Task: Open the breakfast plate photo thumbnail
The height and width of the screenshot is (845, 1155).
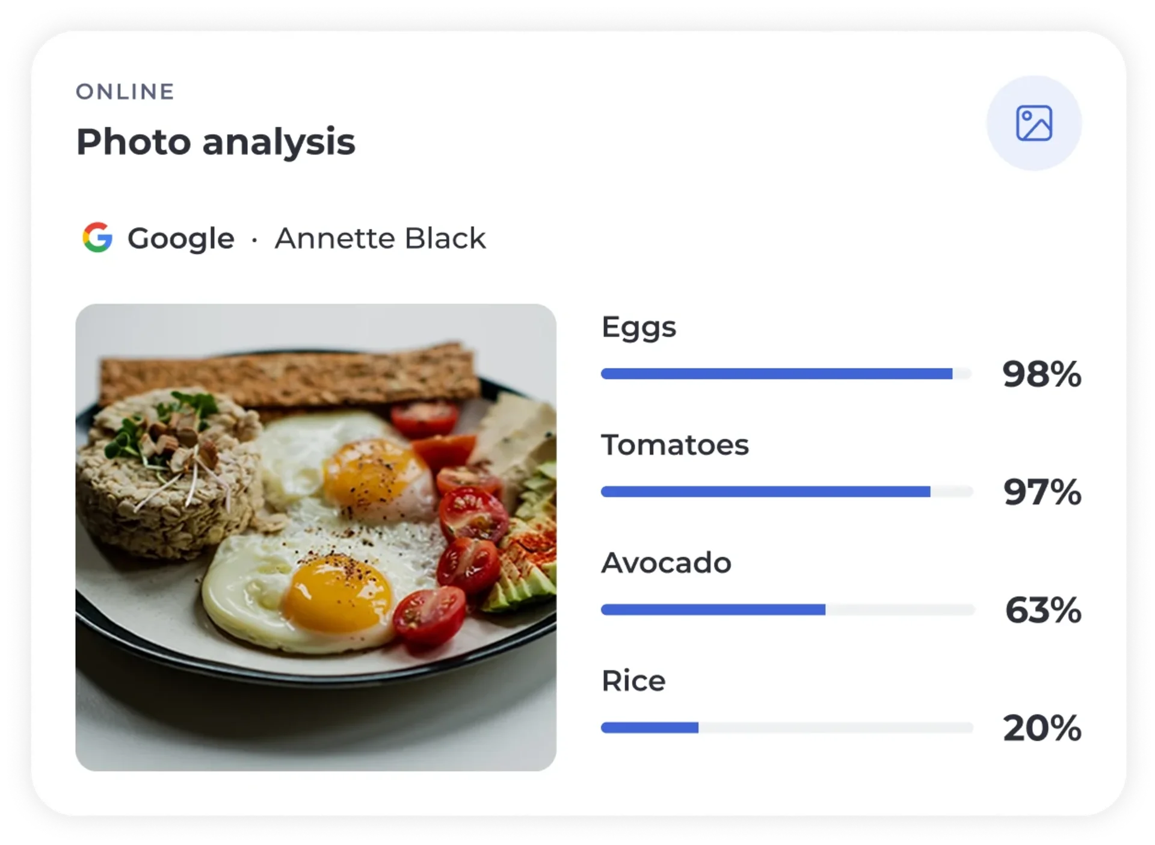Action: pos(316,537)
